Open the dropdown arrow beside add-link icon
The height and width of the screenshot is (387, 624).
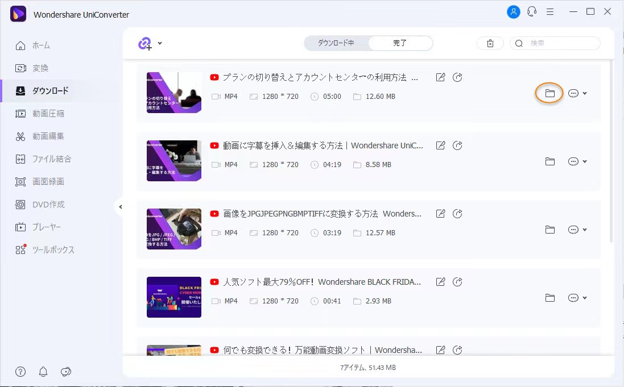[160, 43]
